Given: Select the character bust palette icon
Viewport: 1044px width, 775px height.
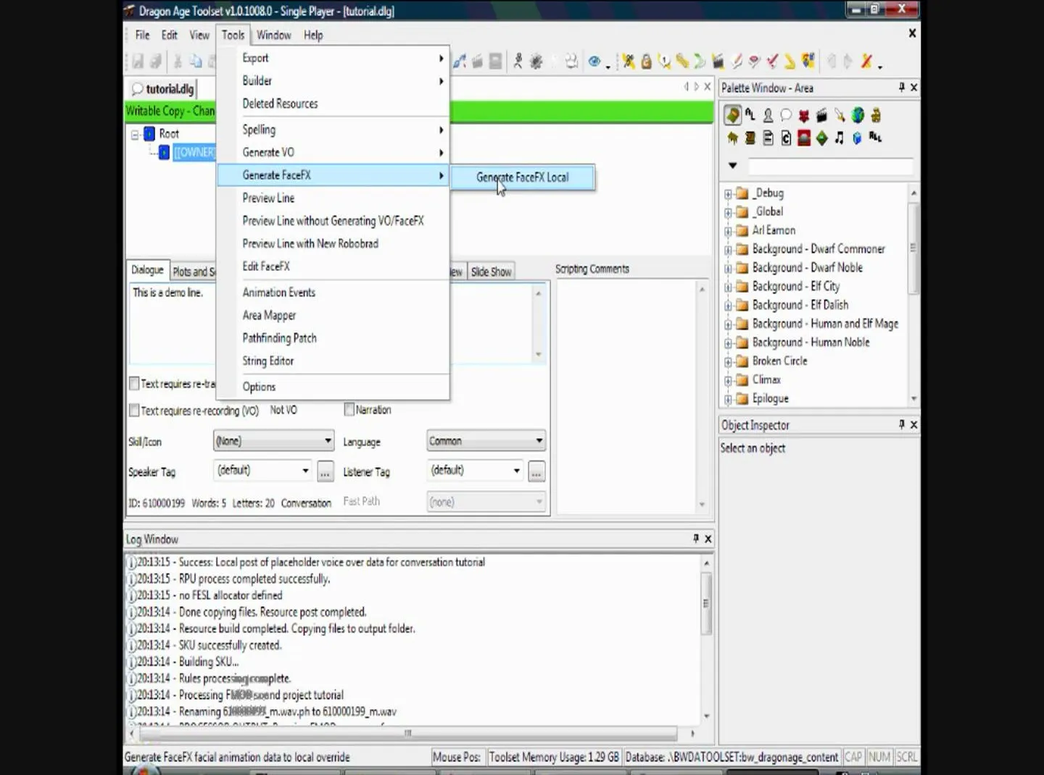Looking at the screenshot, I should click(x=768, y=115).
